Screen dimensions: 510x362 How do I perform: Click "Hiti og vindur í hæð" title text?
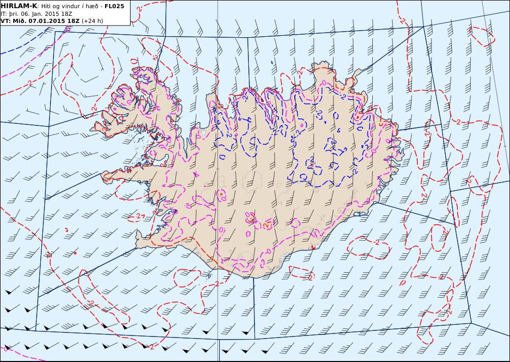coord(69,7)
